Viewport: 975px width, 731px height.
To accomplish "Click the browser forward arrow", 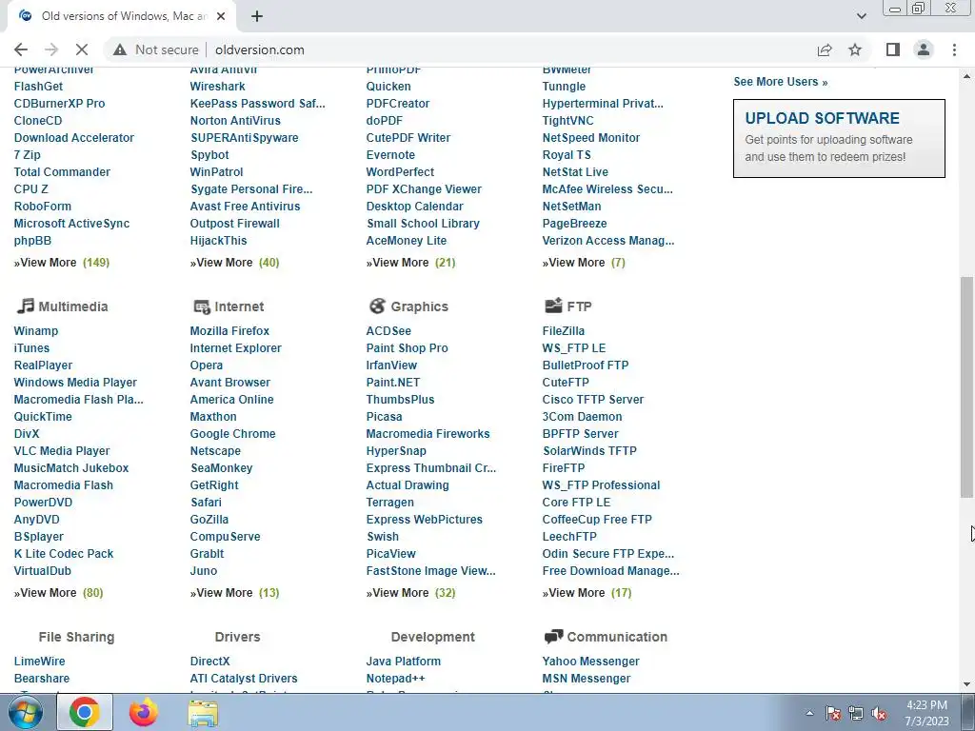I will [x=51, y=49].
